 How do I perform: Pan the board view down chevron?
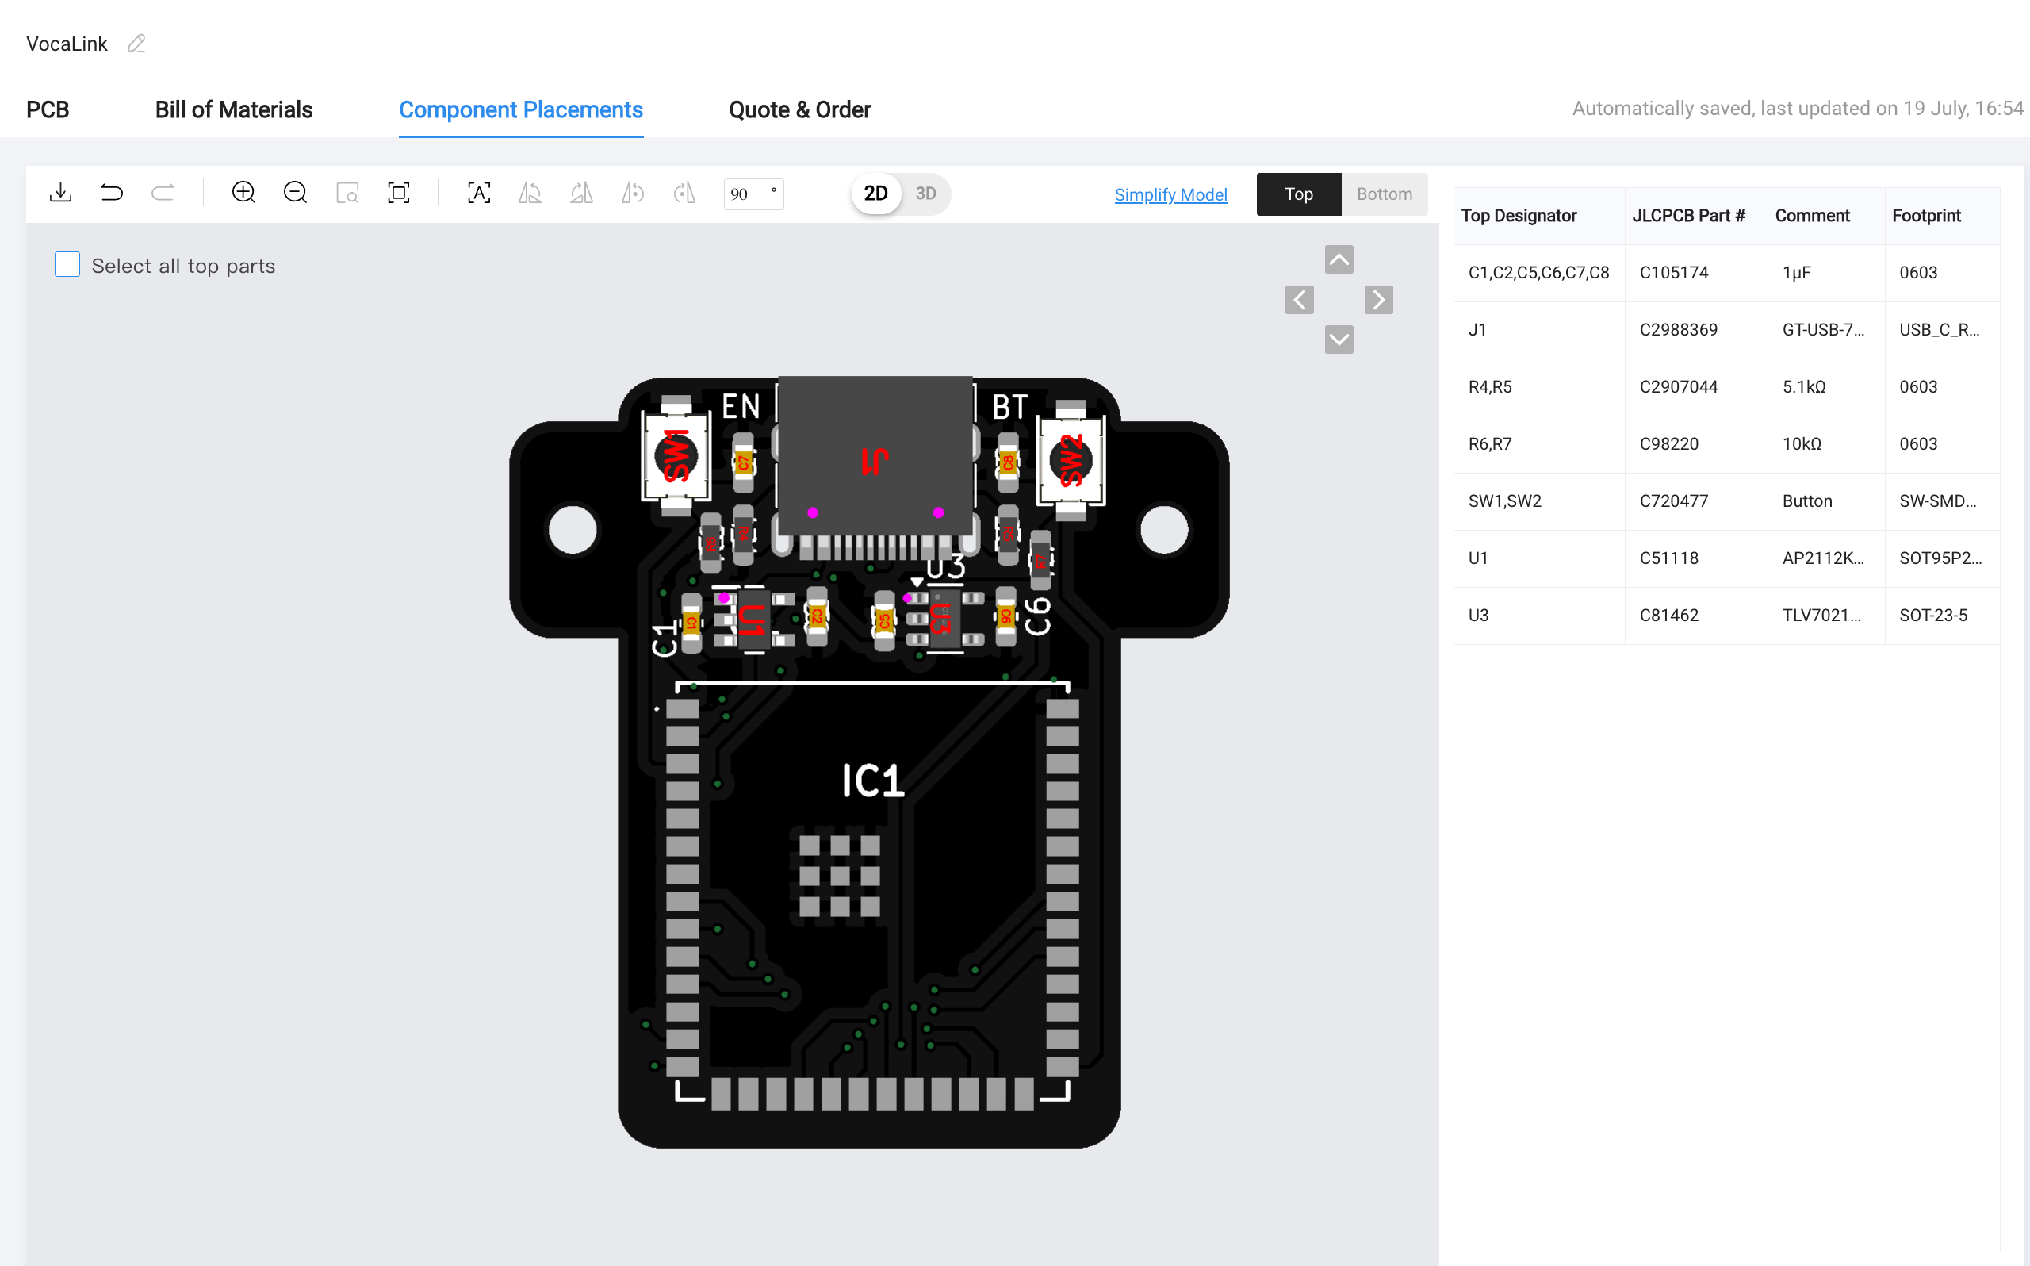pyautogui.click(x=1339, y=340)
